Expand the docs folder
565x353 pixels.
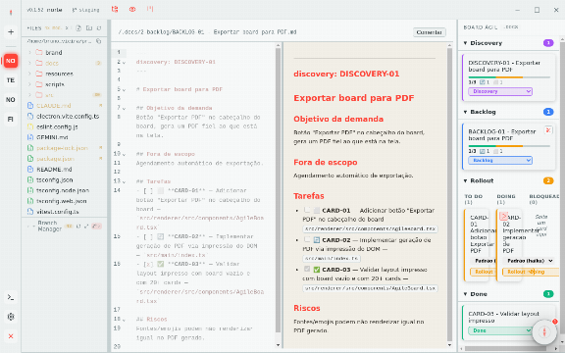[x=29, y=63]
